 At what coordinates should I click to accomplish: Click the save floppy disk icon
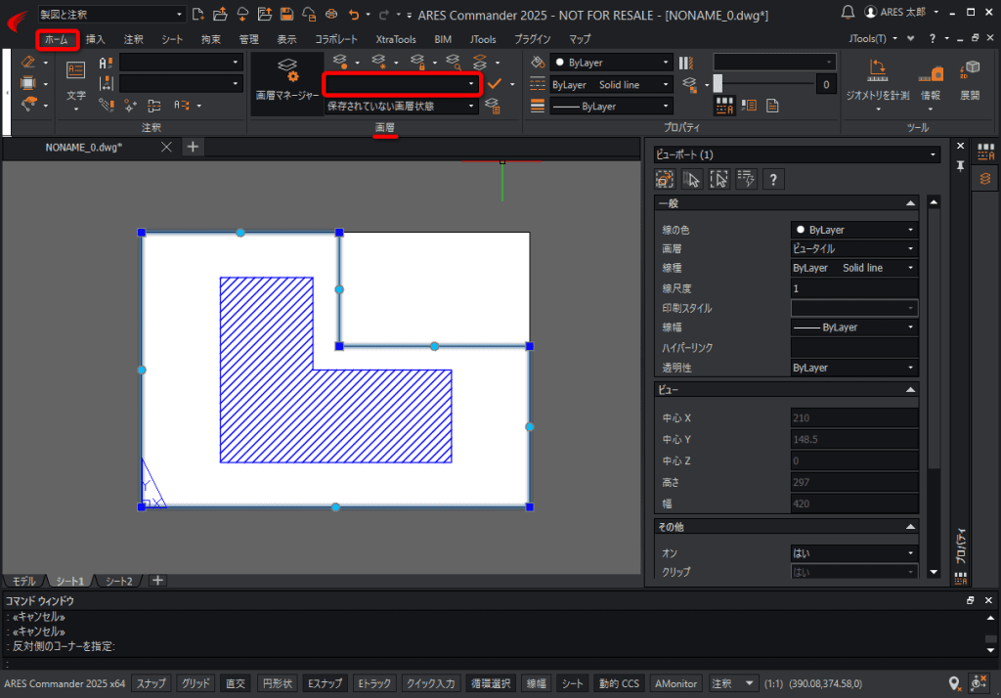tap(286, 14)
